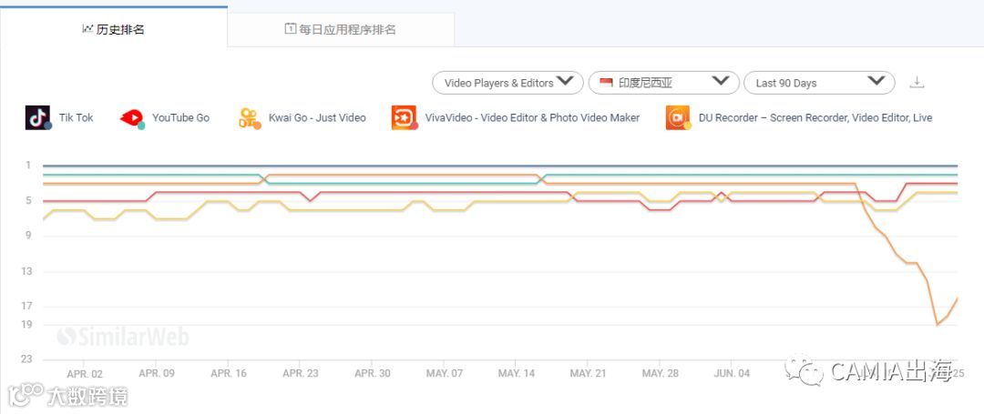This screenshot has width=984, height=414.
Task: Click rank 9 on the y-axis
Action: coord(28,236)
